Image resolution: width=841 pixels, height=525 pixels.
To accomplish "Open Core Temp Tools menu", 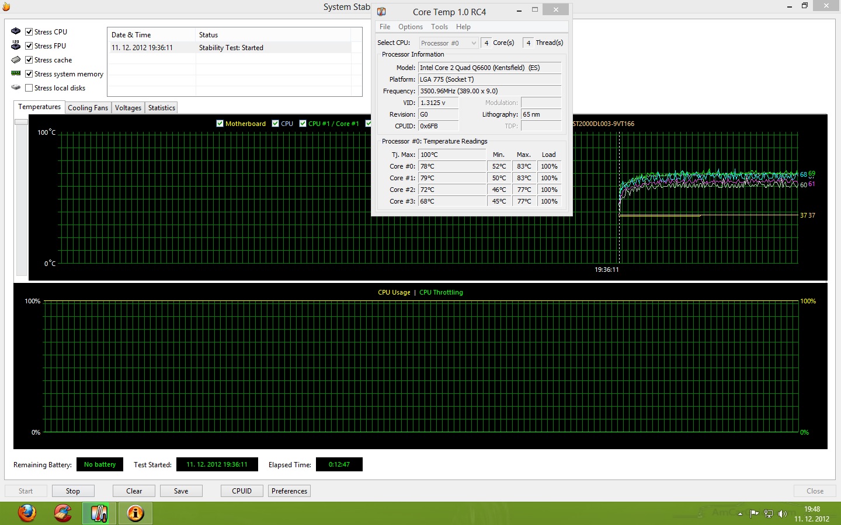I will [439, 27].
